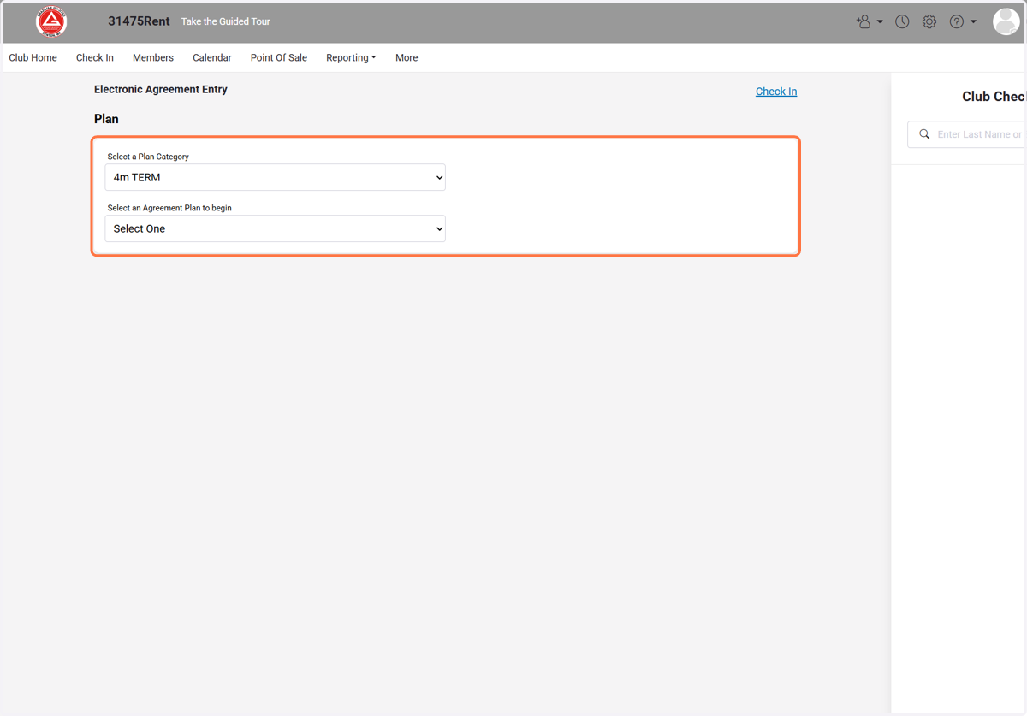
Task: Expand the caret next to add member icon
Action: pyautogui.click(x=880, y=22)
